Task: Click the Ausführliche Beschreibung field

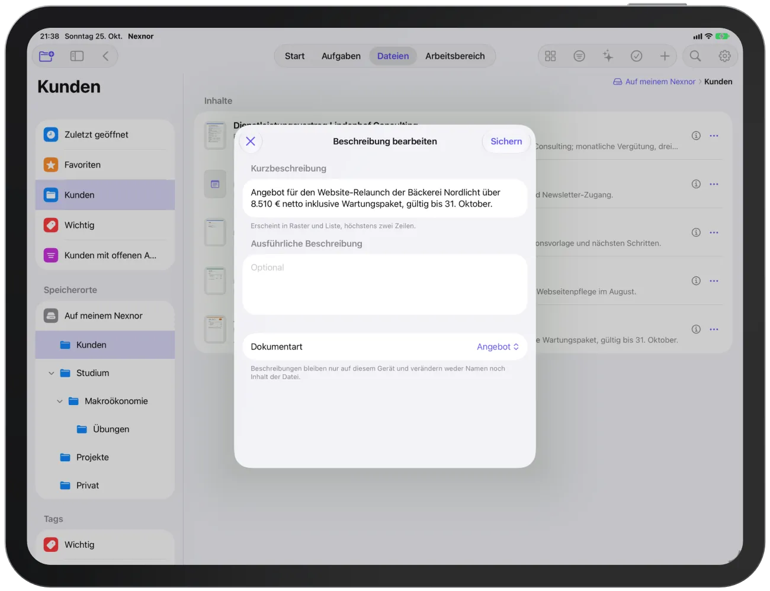Action: (x=385, y=285)
